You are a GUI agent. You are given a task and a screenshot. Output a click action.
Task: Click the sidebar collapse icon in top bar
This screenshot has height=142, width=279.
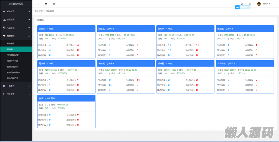38,4
